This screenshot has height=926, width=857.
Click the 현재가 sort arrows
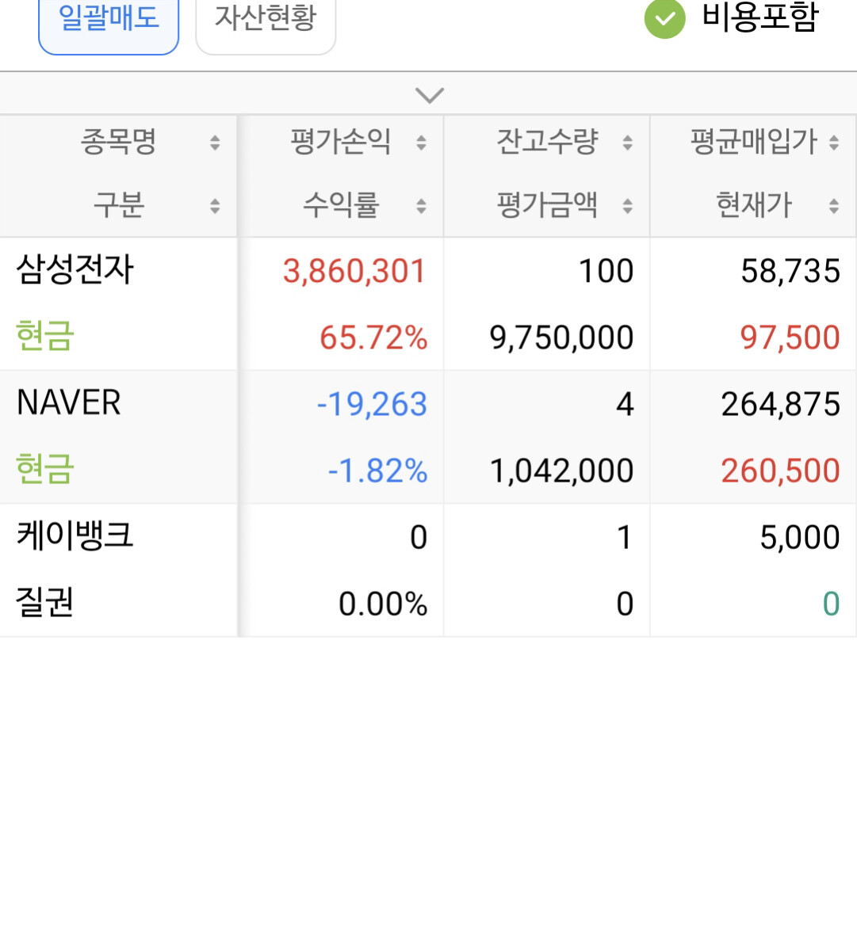coord(833,206)
